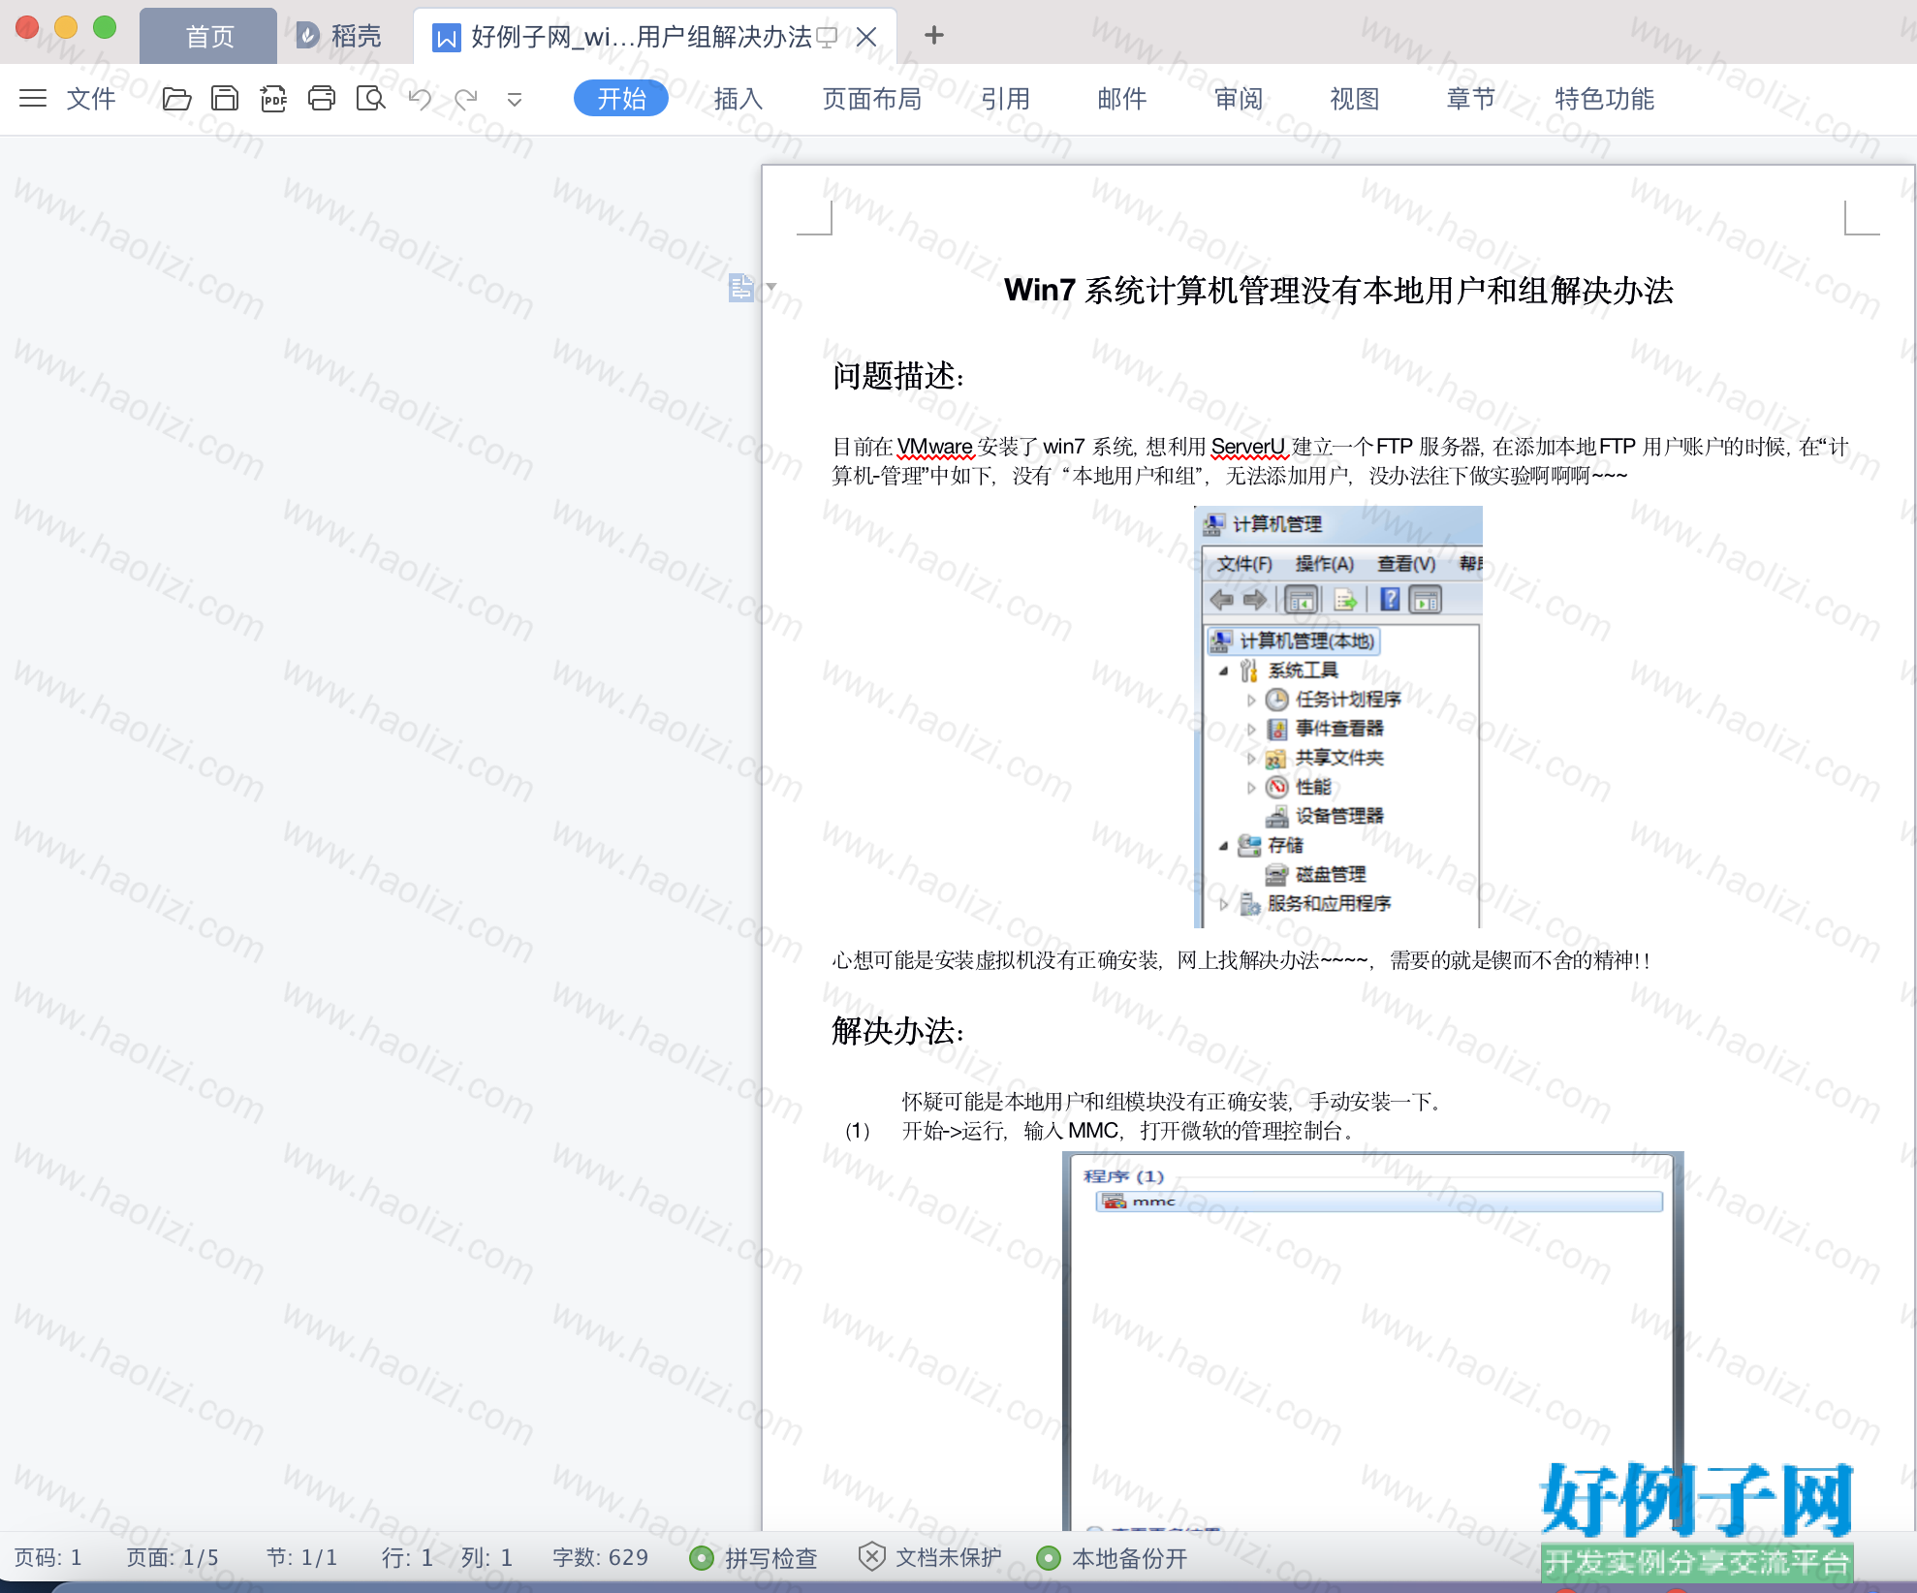
Task: Toggle 拼写检查 in status bar
Action: click(x=753, y=1558)
